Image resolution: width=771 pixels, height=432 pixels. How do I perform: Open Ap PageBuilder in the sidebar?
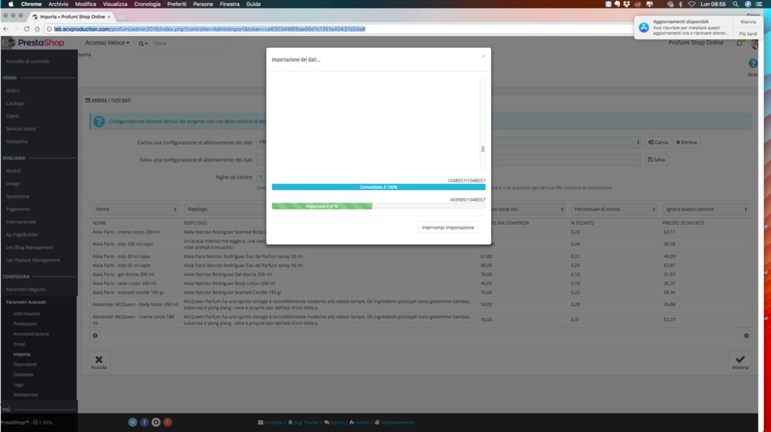pyautogui.click(x=22, y=235)
